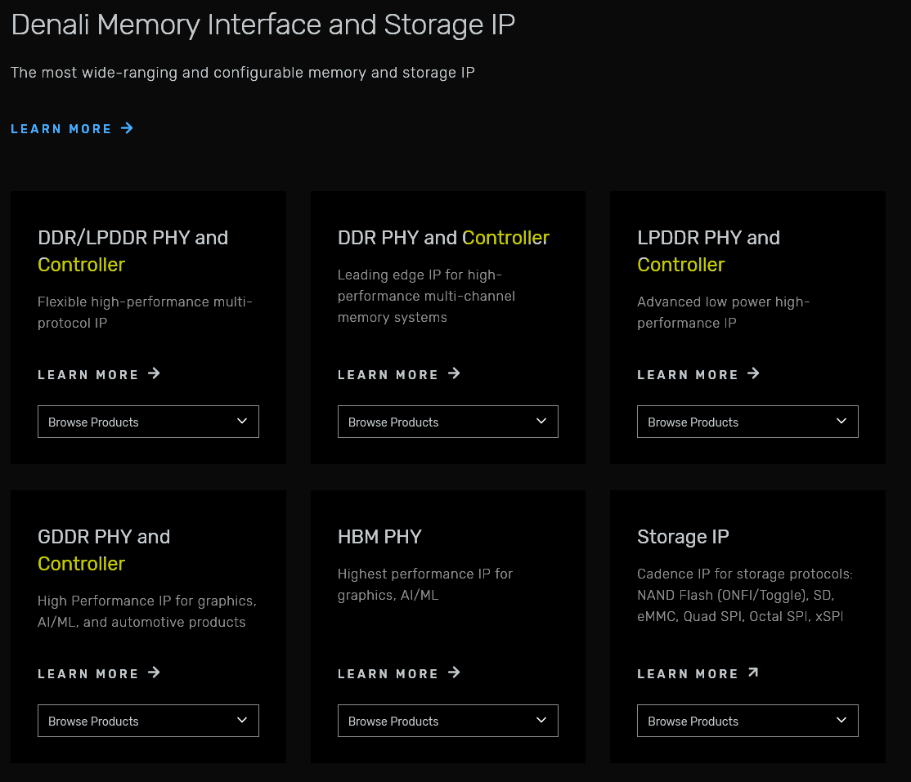Expand Browse Products in LPDDR PHY and Controller card
Screen dimensions: 911x782
click(x=747, y=422)
